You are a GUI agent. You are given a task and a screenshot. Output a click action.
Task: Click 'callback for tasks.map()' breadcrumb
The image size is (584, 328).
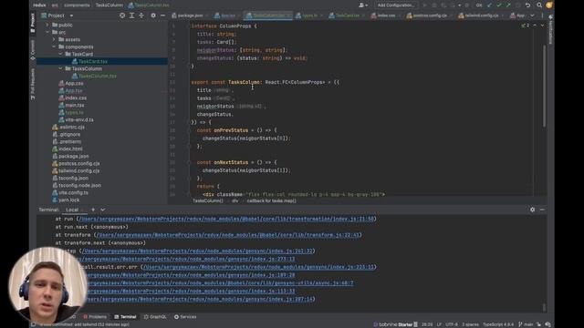pos(272,200)
